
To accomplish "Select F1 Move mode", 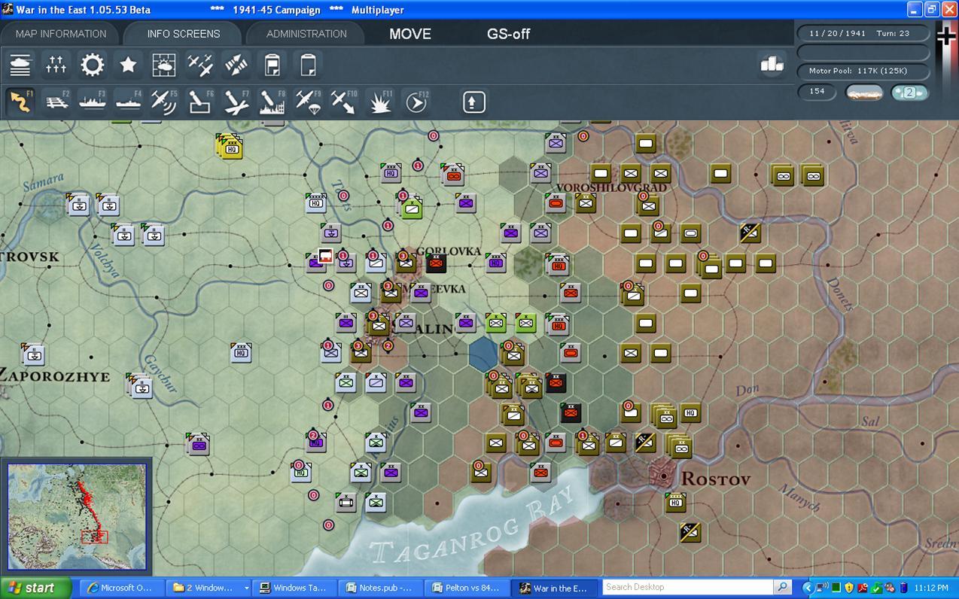I will [x=20, y=102].
